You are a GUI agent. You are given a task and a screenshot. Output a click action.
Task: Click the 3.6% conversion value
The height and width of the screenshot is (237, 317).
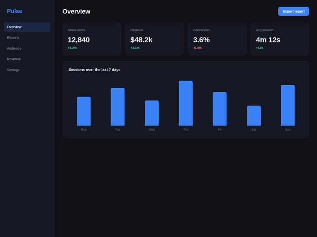pos(201,39)
